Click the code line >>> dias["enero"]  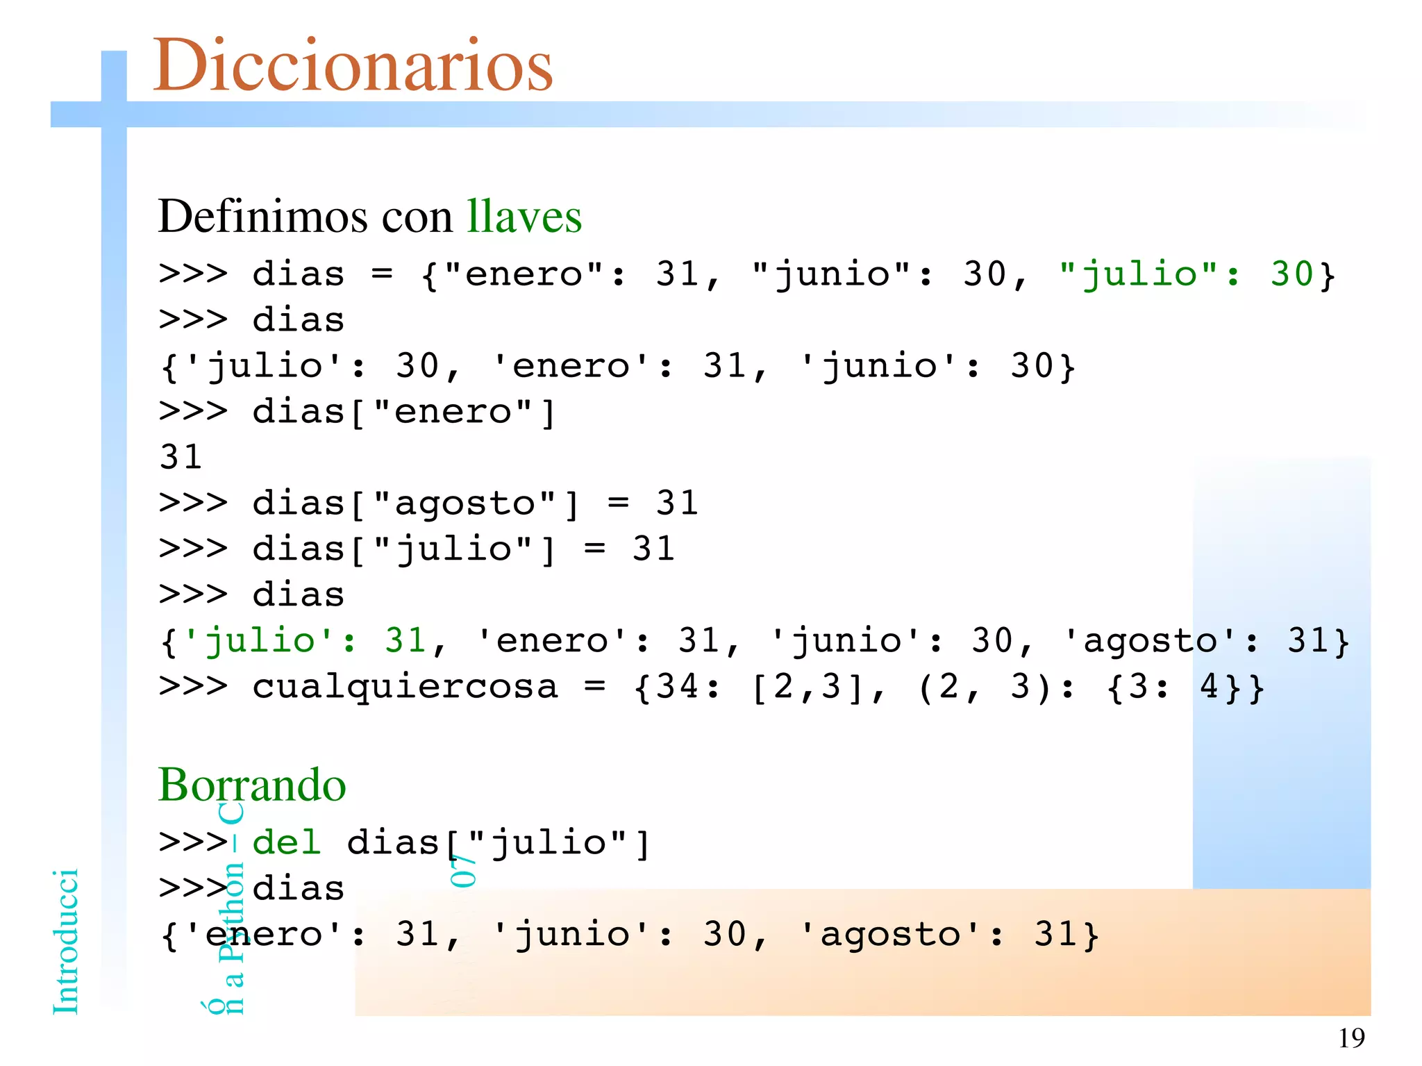358,411
